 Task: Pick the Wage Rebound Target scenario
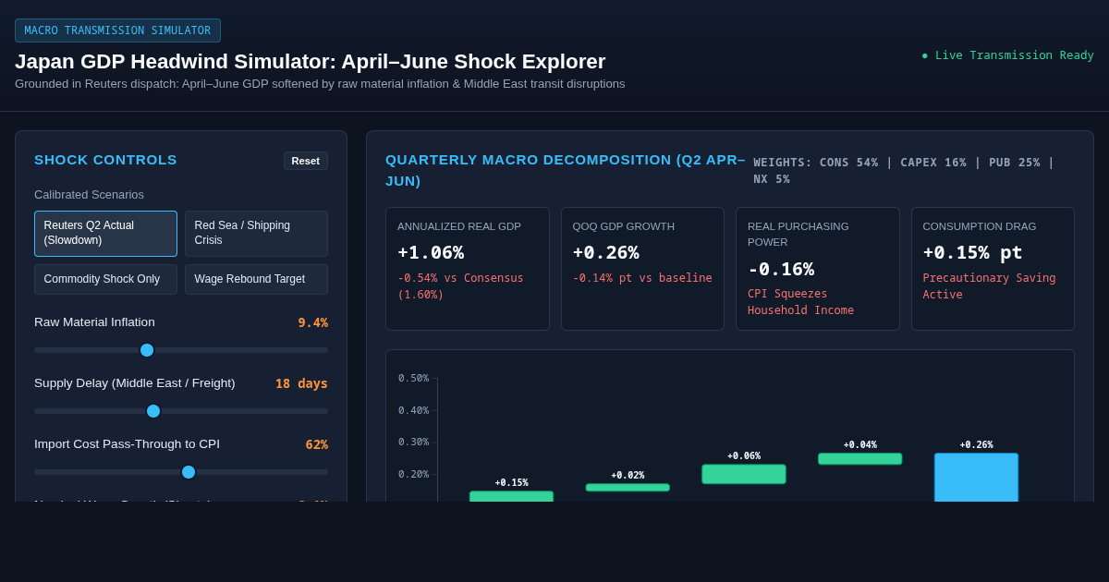pyautogui.click(x=256, y=279)
